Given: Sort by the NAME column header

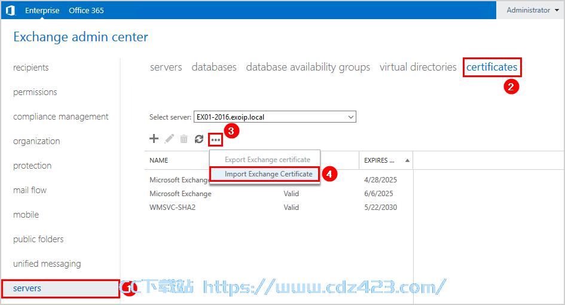Looking at the screenshot, I should click(159, 160).
